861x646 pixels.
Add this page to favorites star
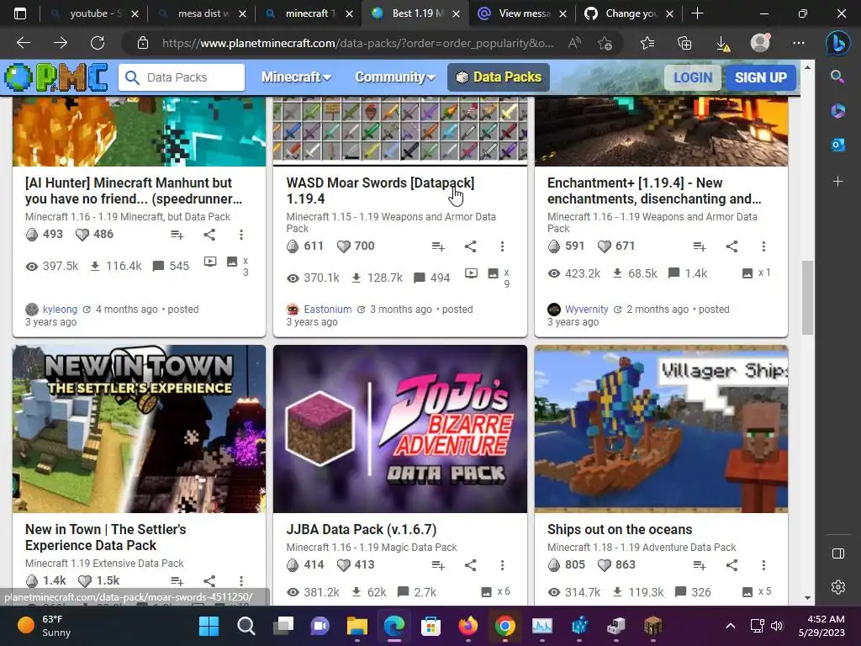(605, 43)
